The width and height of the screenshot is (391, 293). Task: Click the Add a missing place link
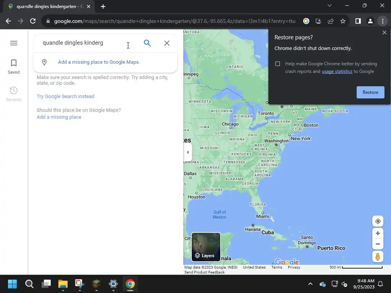click(59, 117)
